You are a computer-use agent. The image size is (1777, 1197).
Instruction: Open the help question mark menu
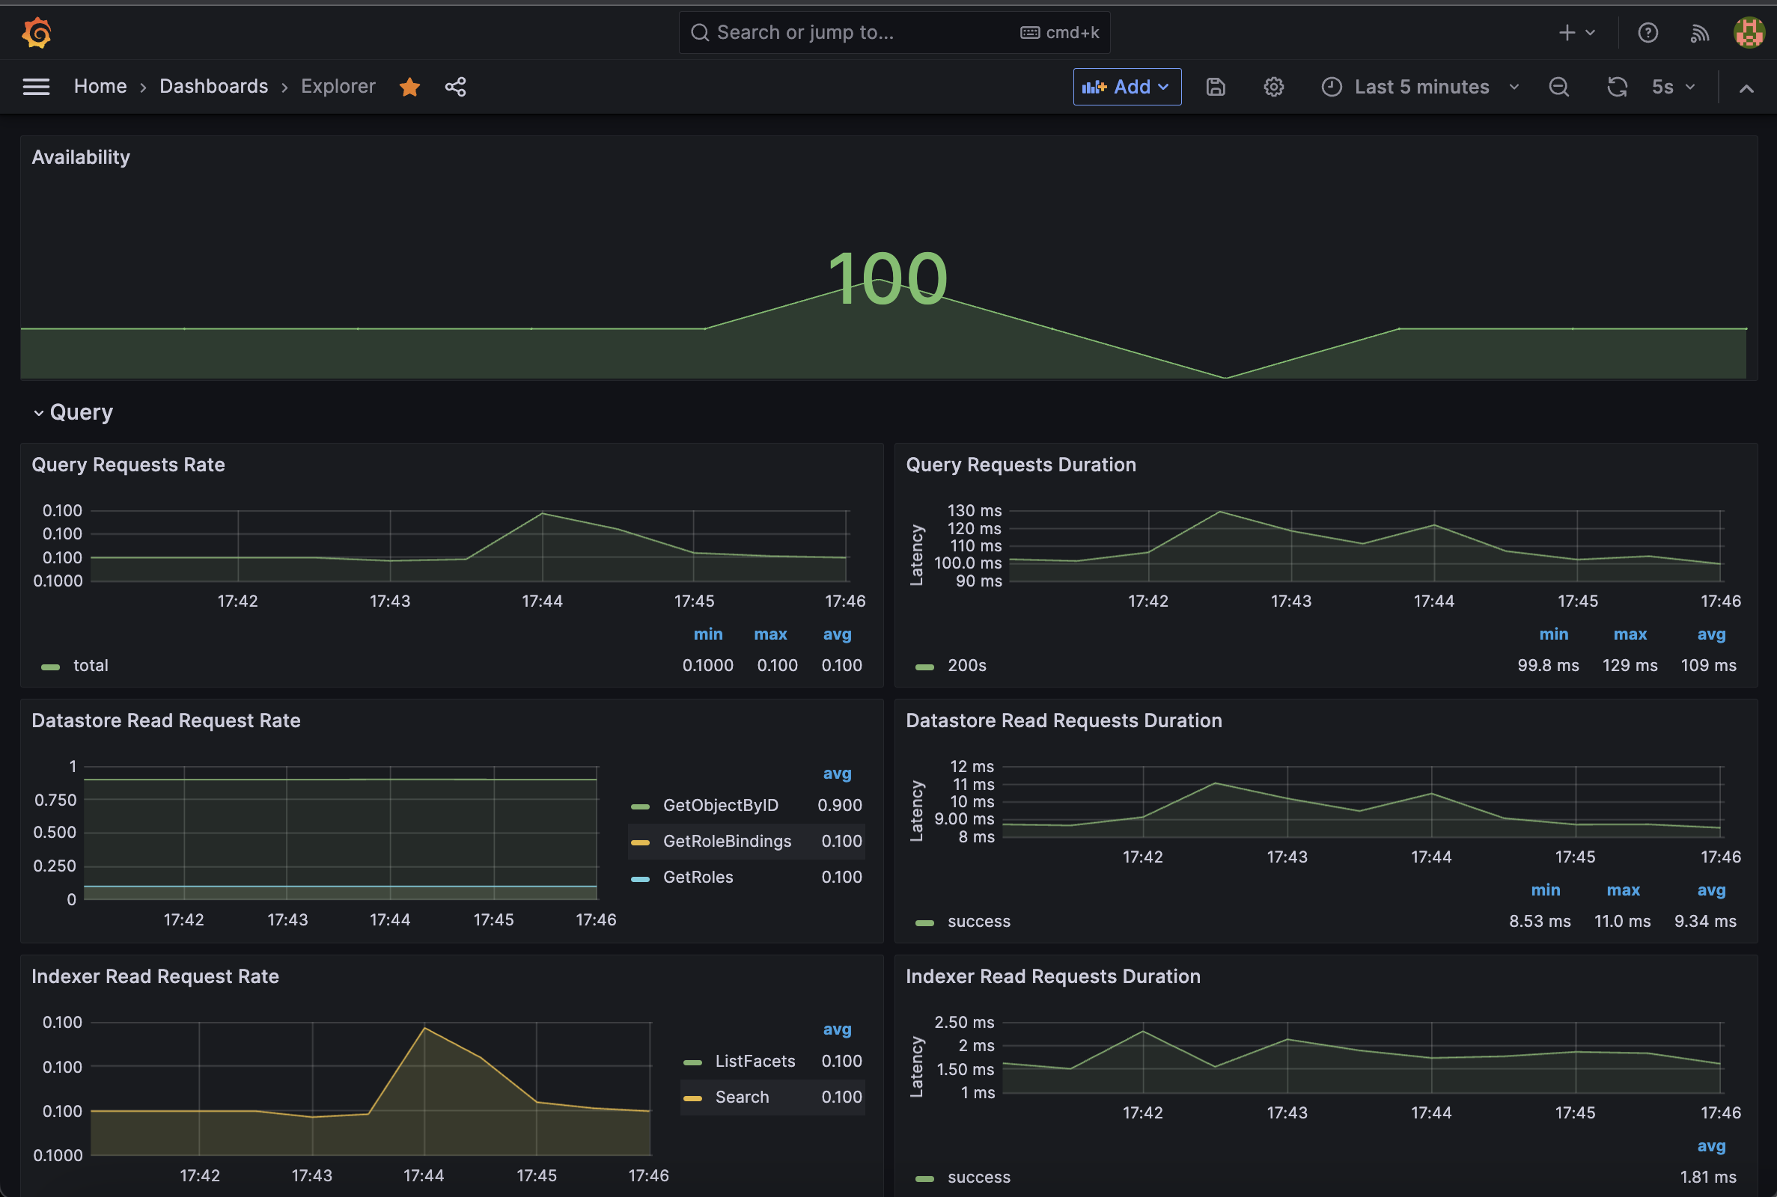(x=1648, y=33)
